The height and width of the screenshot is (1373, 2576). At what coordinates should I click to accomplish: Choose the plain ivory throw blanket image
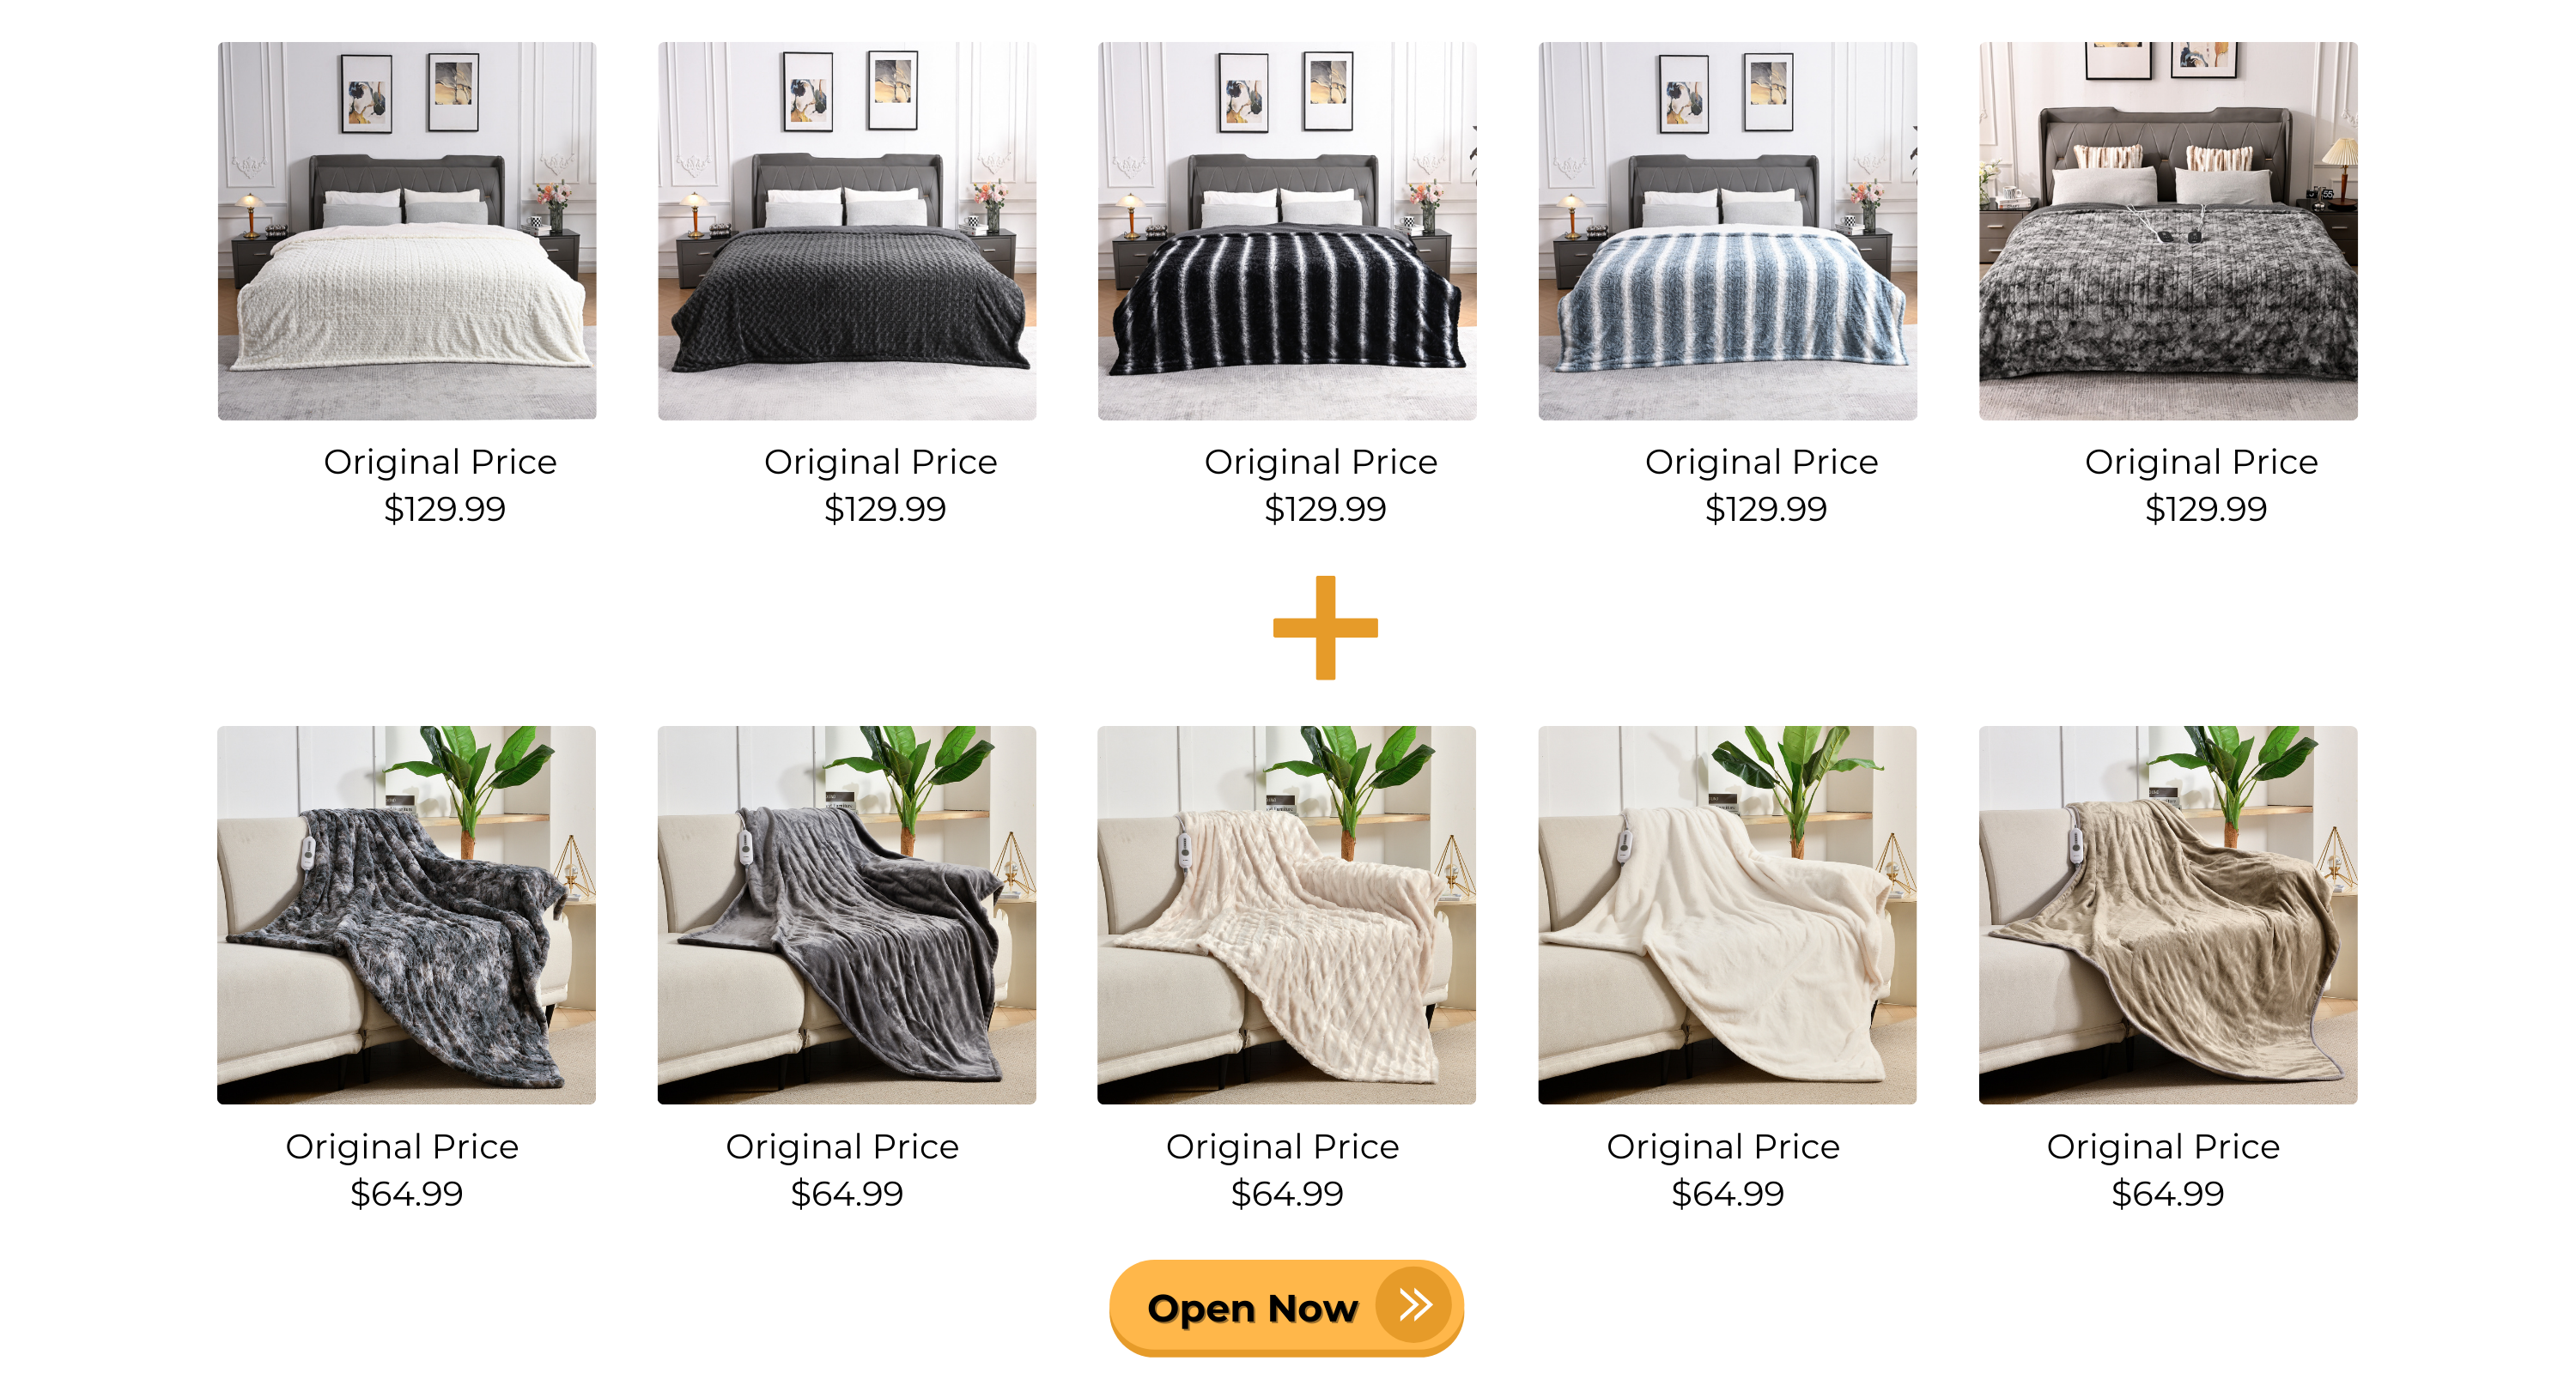click(1728, 915)
